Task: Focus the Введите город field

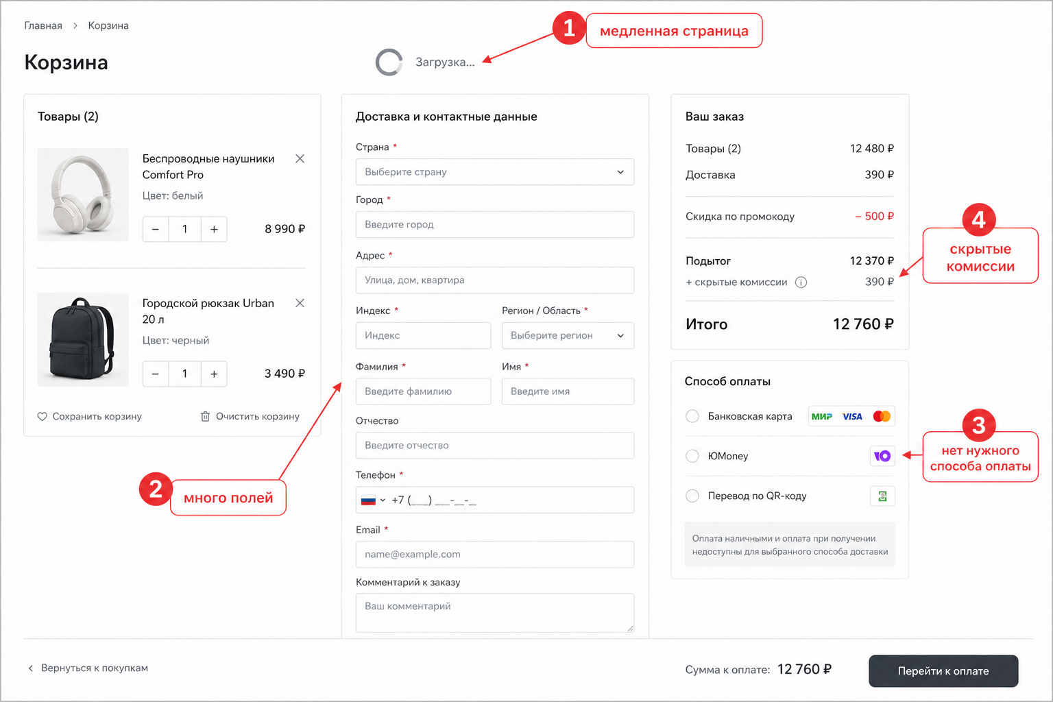Action: pyautogui.click(x=495, y=225)
